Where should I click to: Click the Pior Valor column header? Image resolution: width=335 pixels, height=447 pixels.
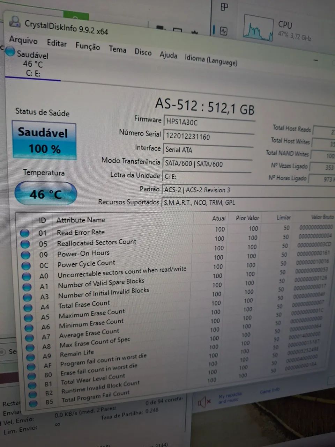[247, 218]
